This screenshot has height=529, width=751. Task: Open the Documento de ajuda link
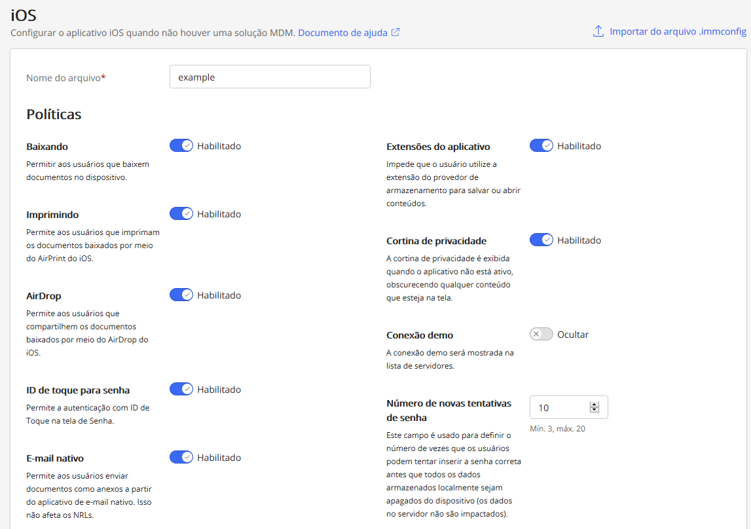click(343, 32)
